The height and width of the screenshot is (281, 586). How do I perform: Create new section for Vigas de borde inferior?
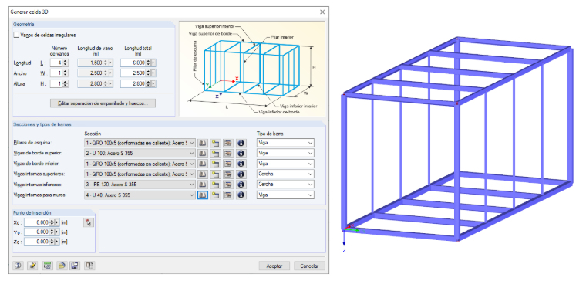tap(215, 164)
